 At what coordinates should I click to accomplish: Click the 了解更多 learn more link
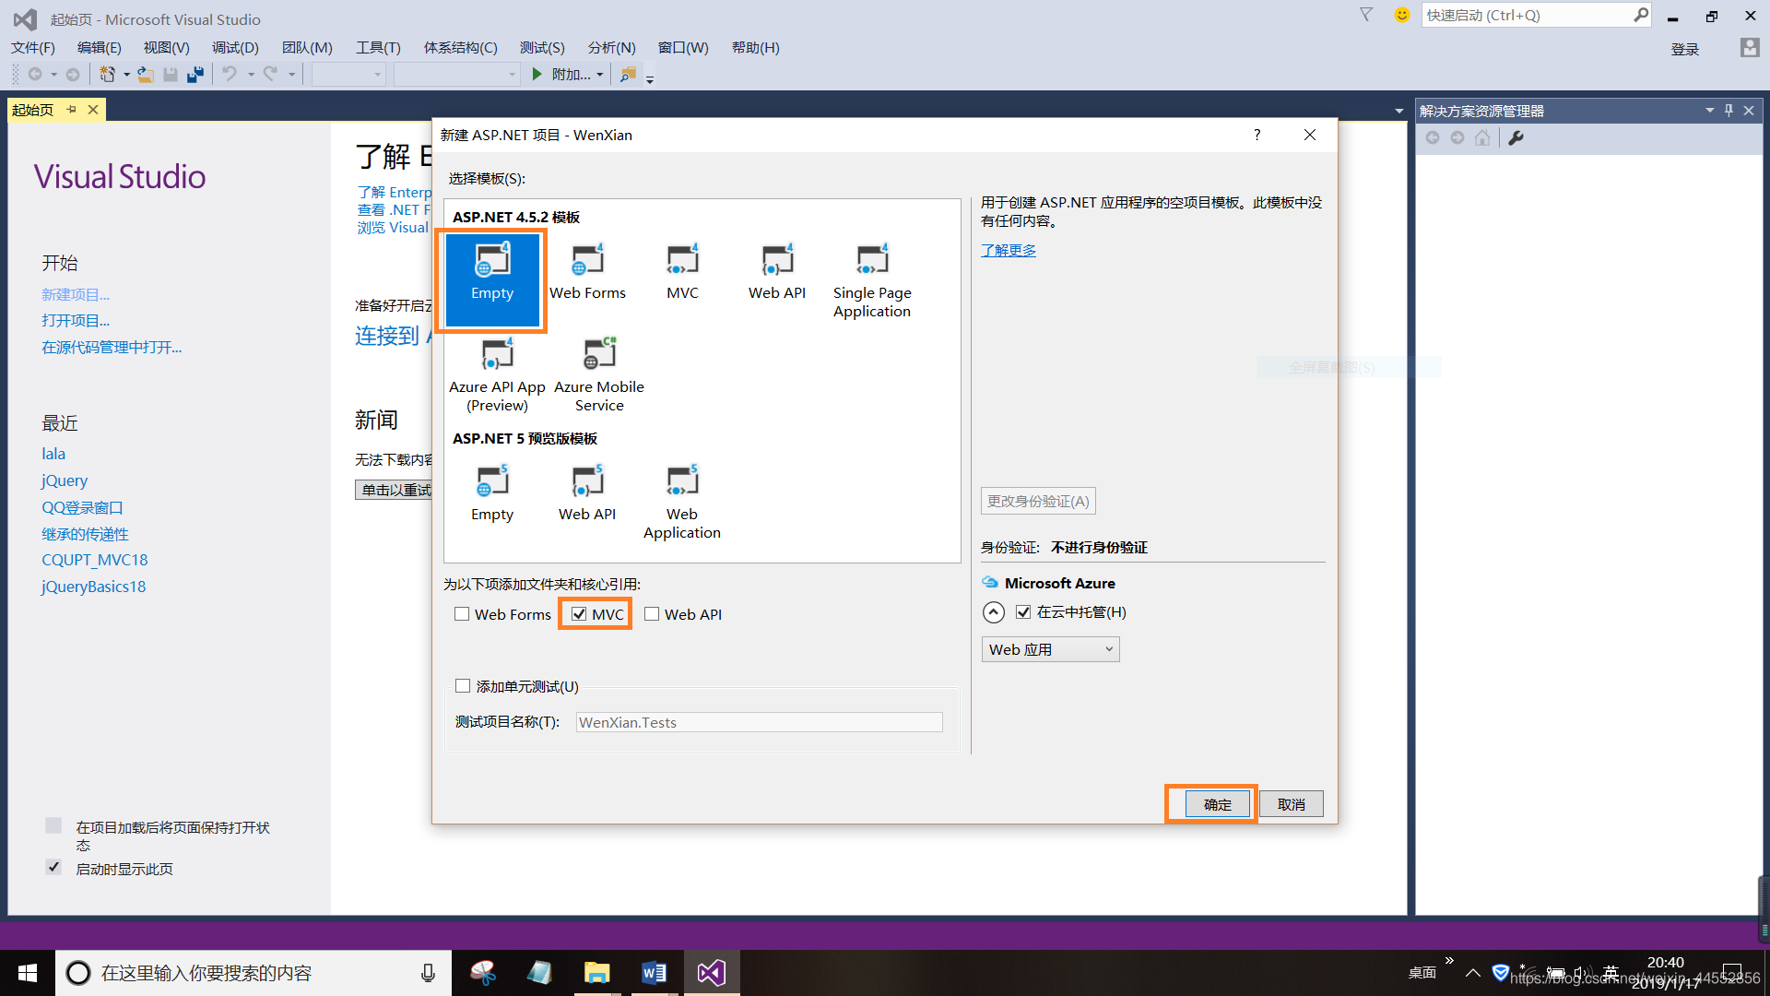pos(1009,250)
